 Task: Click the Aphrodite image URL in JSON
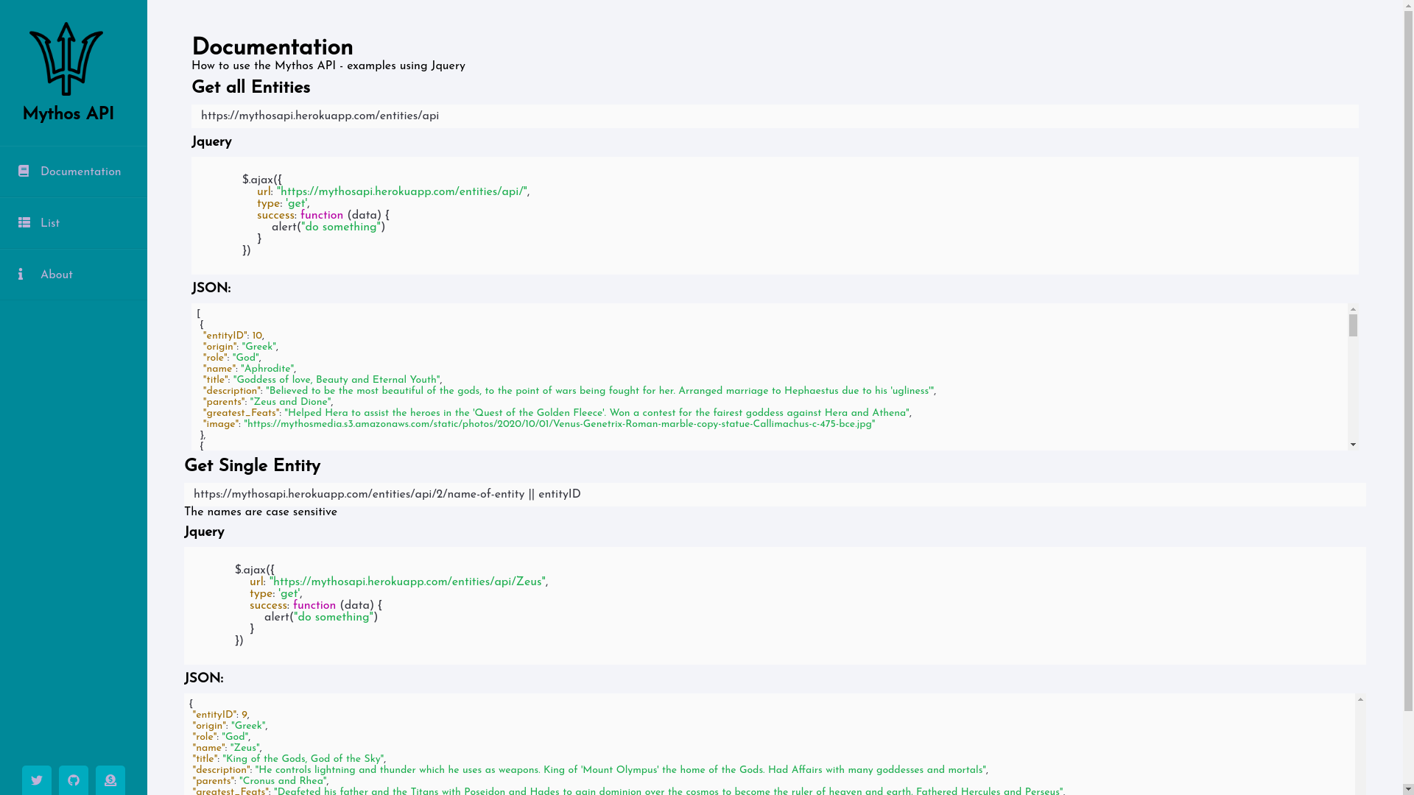point(560,424)
